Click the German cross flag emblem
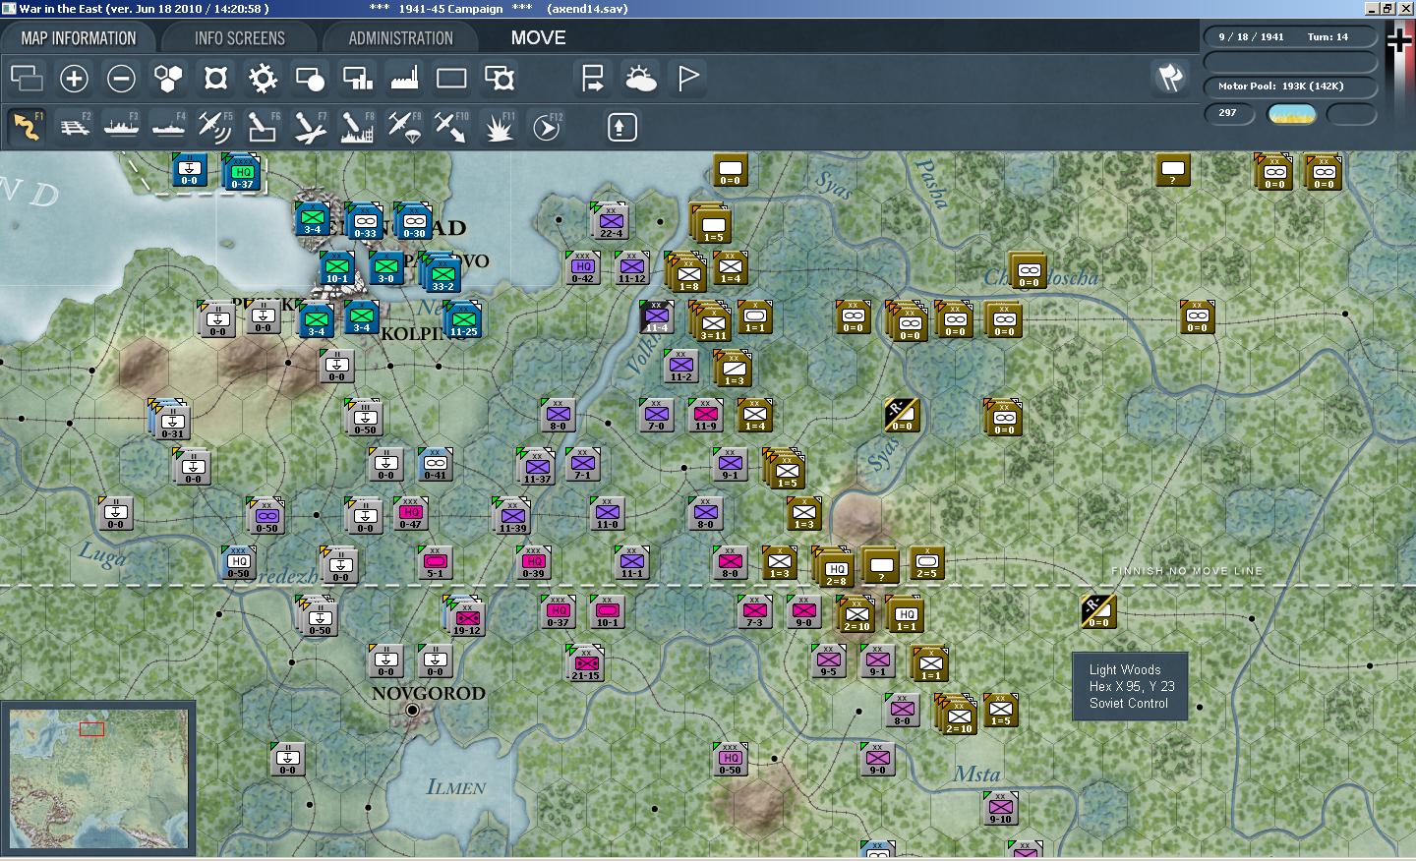1416x861 pixels. 1398,40
